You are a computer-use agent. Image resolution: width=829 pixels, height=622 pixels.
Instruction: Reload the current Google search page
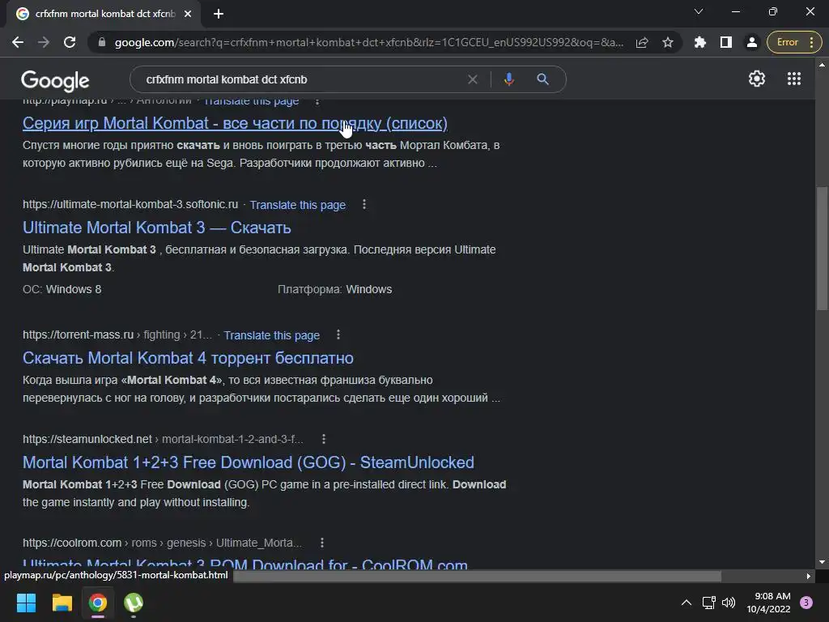[x=70, y=42]
